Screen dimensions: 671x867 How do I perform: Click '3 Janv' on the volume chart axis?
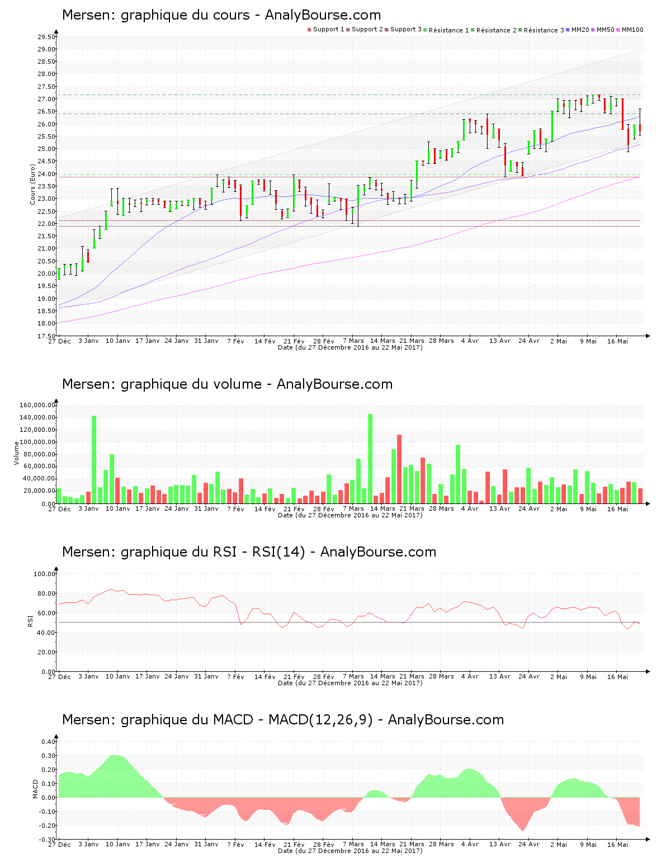(x=88, y=508)
